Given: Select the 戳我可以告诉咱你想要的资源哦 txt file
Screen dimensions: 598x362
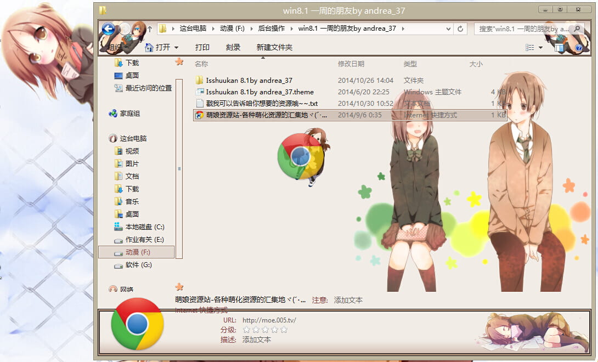Looking at the screenshot, I should coord(262,103).
